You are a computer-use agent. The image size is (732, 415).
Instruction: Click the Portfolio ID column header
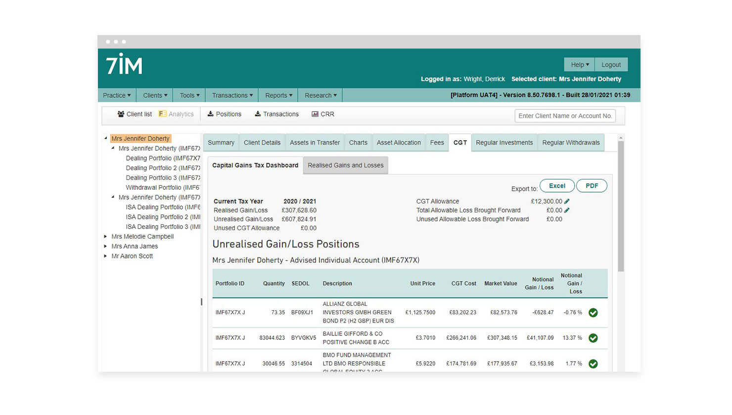tap(230, 284)
